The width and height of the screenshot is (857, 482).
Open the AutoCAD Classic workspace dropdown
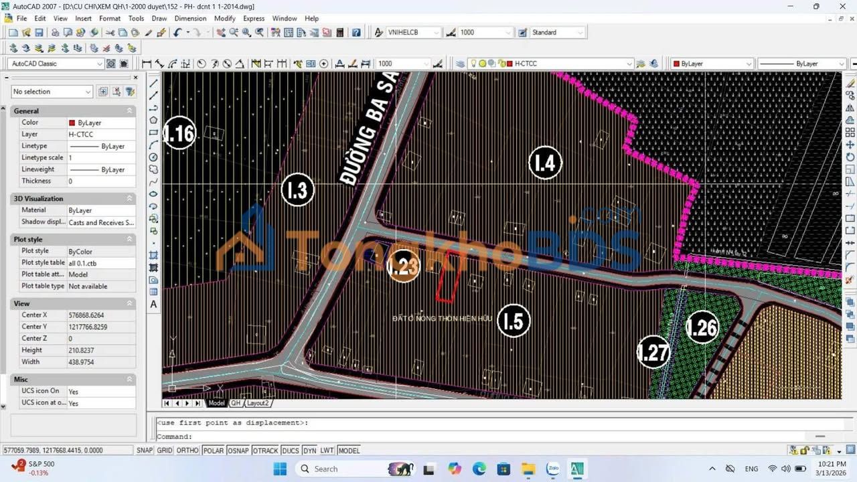tap(100, 63)
